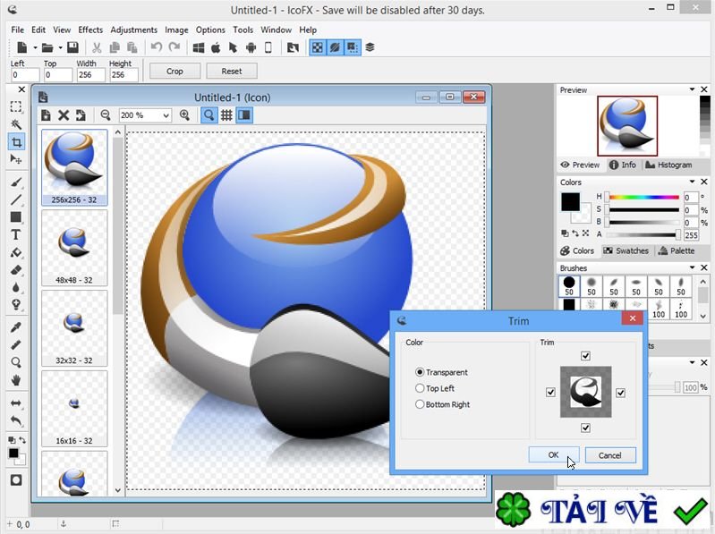This screenshot has height=534, width=715.
Task: Select the Bottom Right radio option
Action: click(420, 404)
